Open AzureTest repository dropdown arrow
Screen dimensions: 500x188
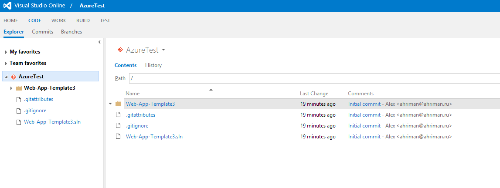(x=163, y=50)
